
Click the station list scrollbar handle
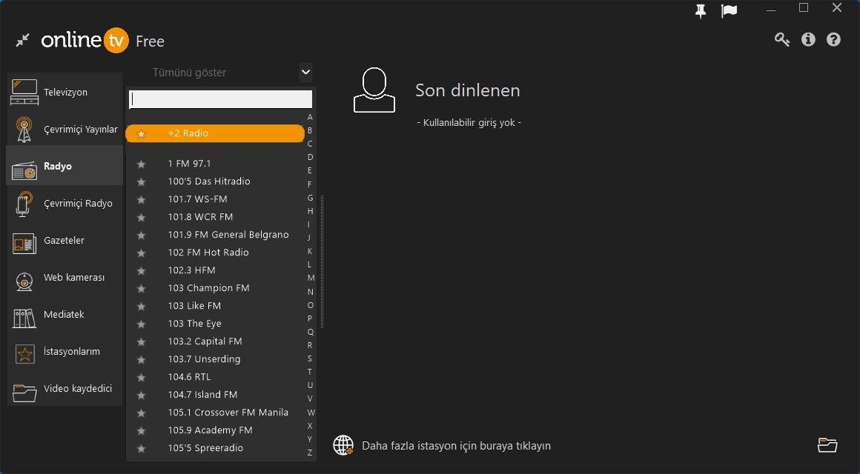[322, 262]
